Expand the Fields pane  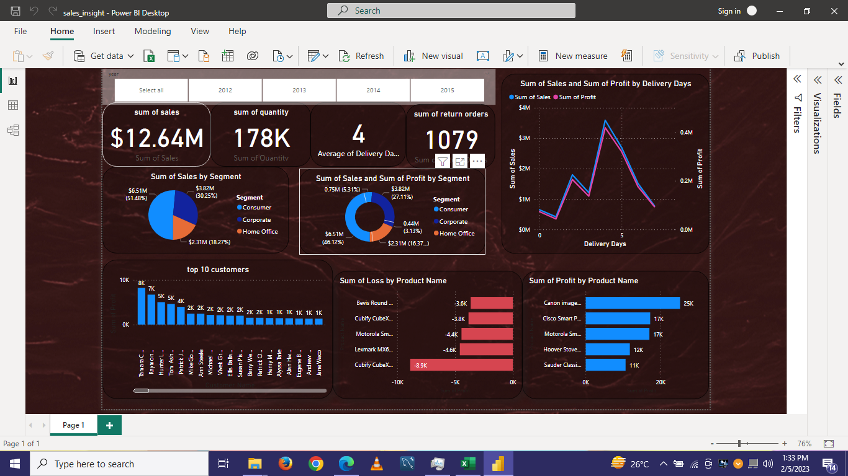coord(837,79)
